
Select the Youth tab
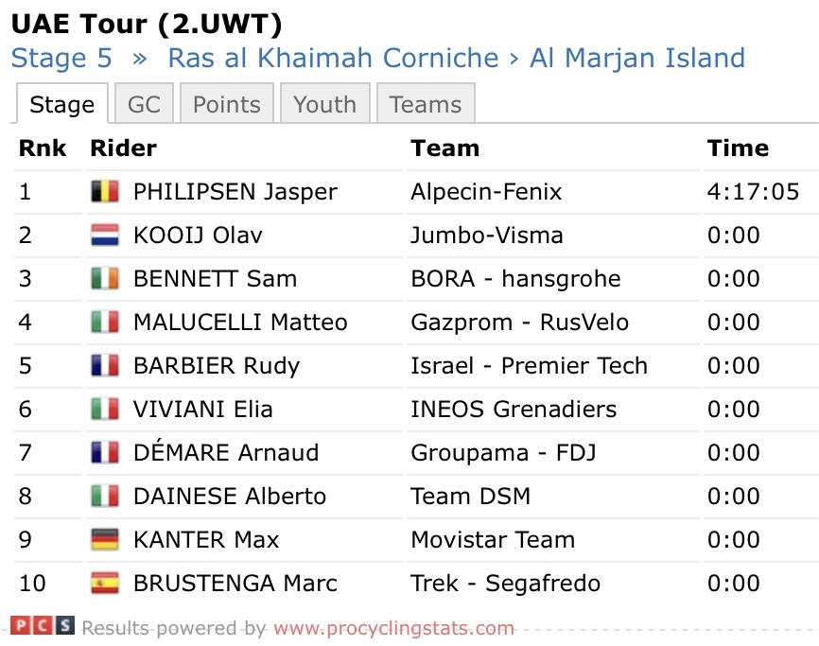pos(324,104)
